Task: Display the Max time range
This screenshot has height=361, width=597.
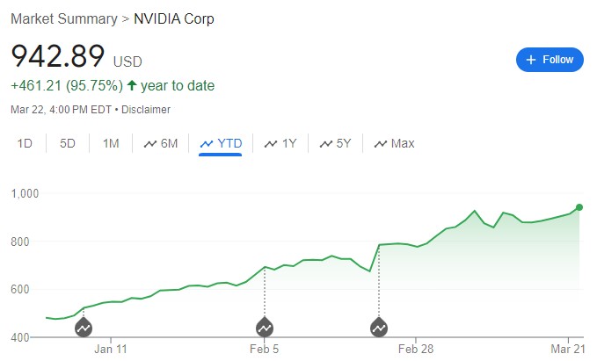Action: click(394, 143)
